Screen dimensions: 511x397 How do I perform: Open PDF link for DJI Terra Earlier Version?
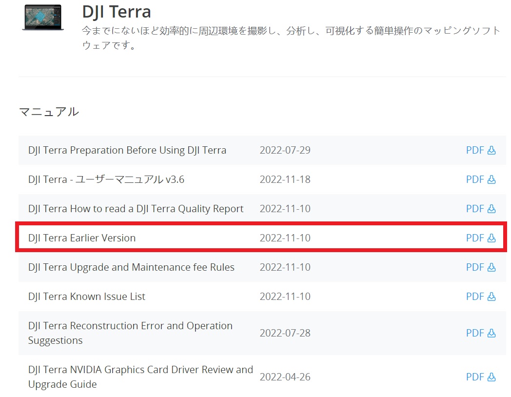pyautogui.click(x=475, y=238)
